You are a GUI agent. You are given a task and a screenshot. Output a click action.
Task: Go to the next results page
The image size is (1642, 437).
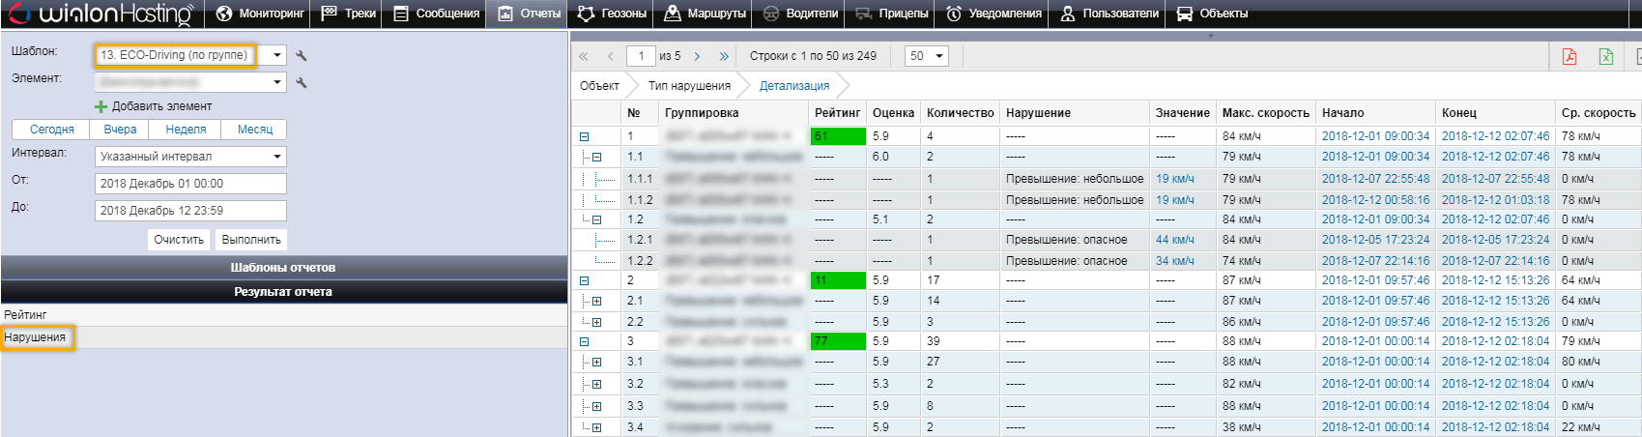pyautogui.click(x=697, y=56)
